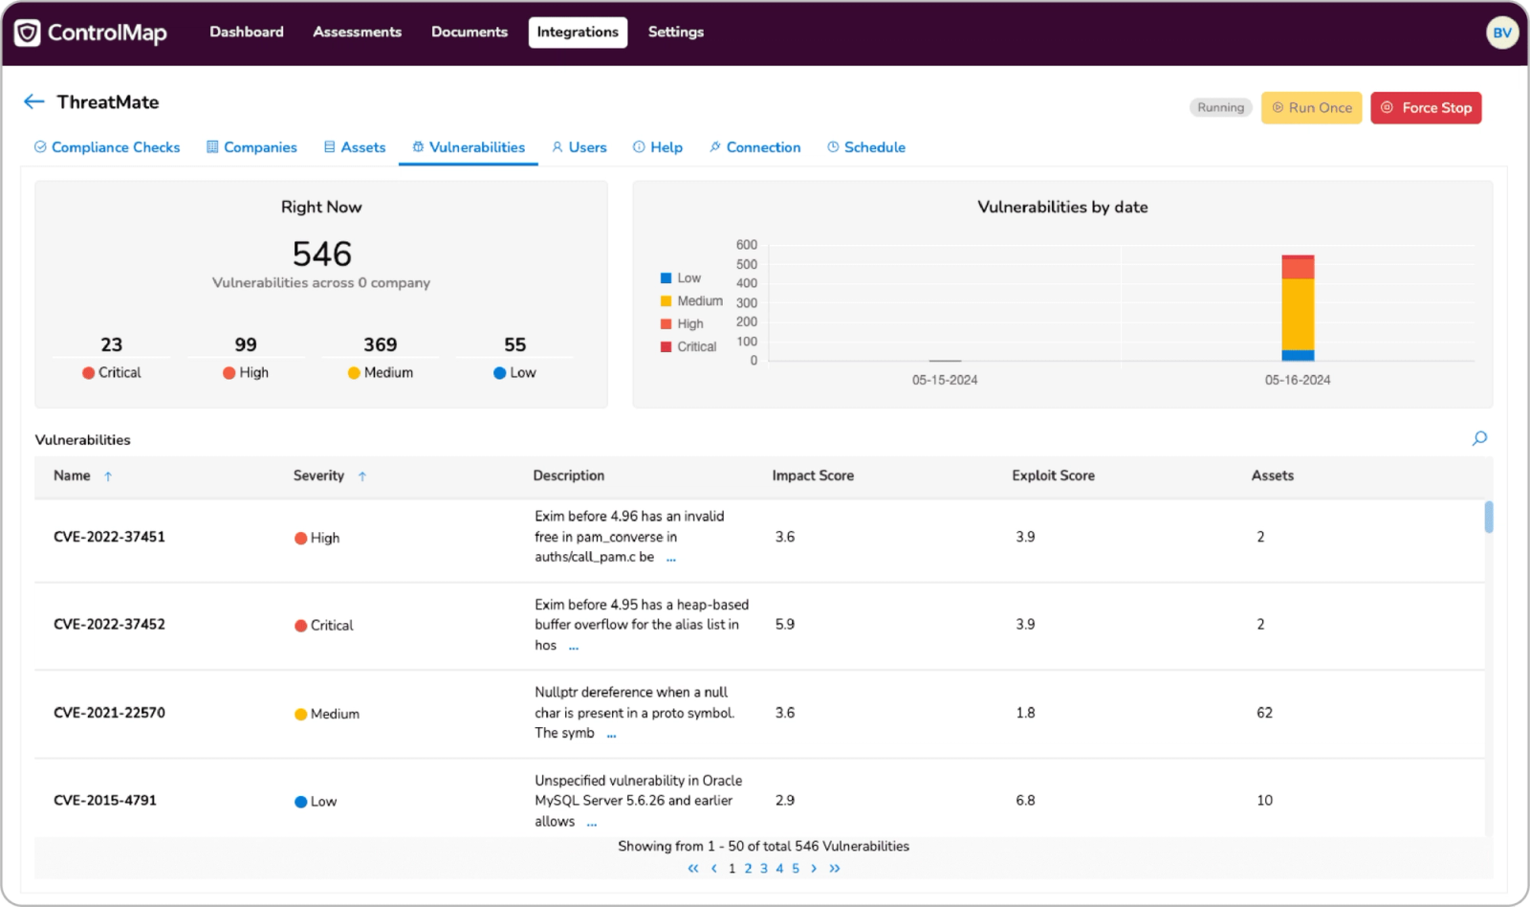Image resolution: width=1530 pixels, height=907 pixels.
Task: Expand description of CVE-2021-22570
Action: coord(612,735)
